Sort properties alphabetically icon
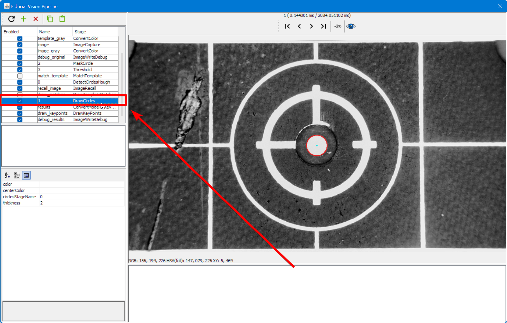The height and width of the screenshot is (323, 507). point(7,175)
